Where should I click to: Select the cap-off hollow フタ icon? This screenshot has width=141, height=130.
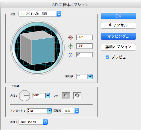click(x=77, y=96)
